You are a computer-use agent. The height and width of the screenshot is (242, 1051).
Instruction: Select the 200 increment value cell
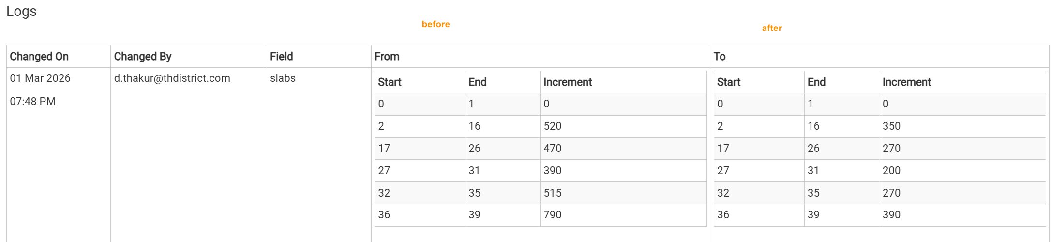click(x=891, y=171)
